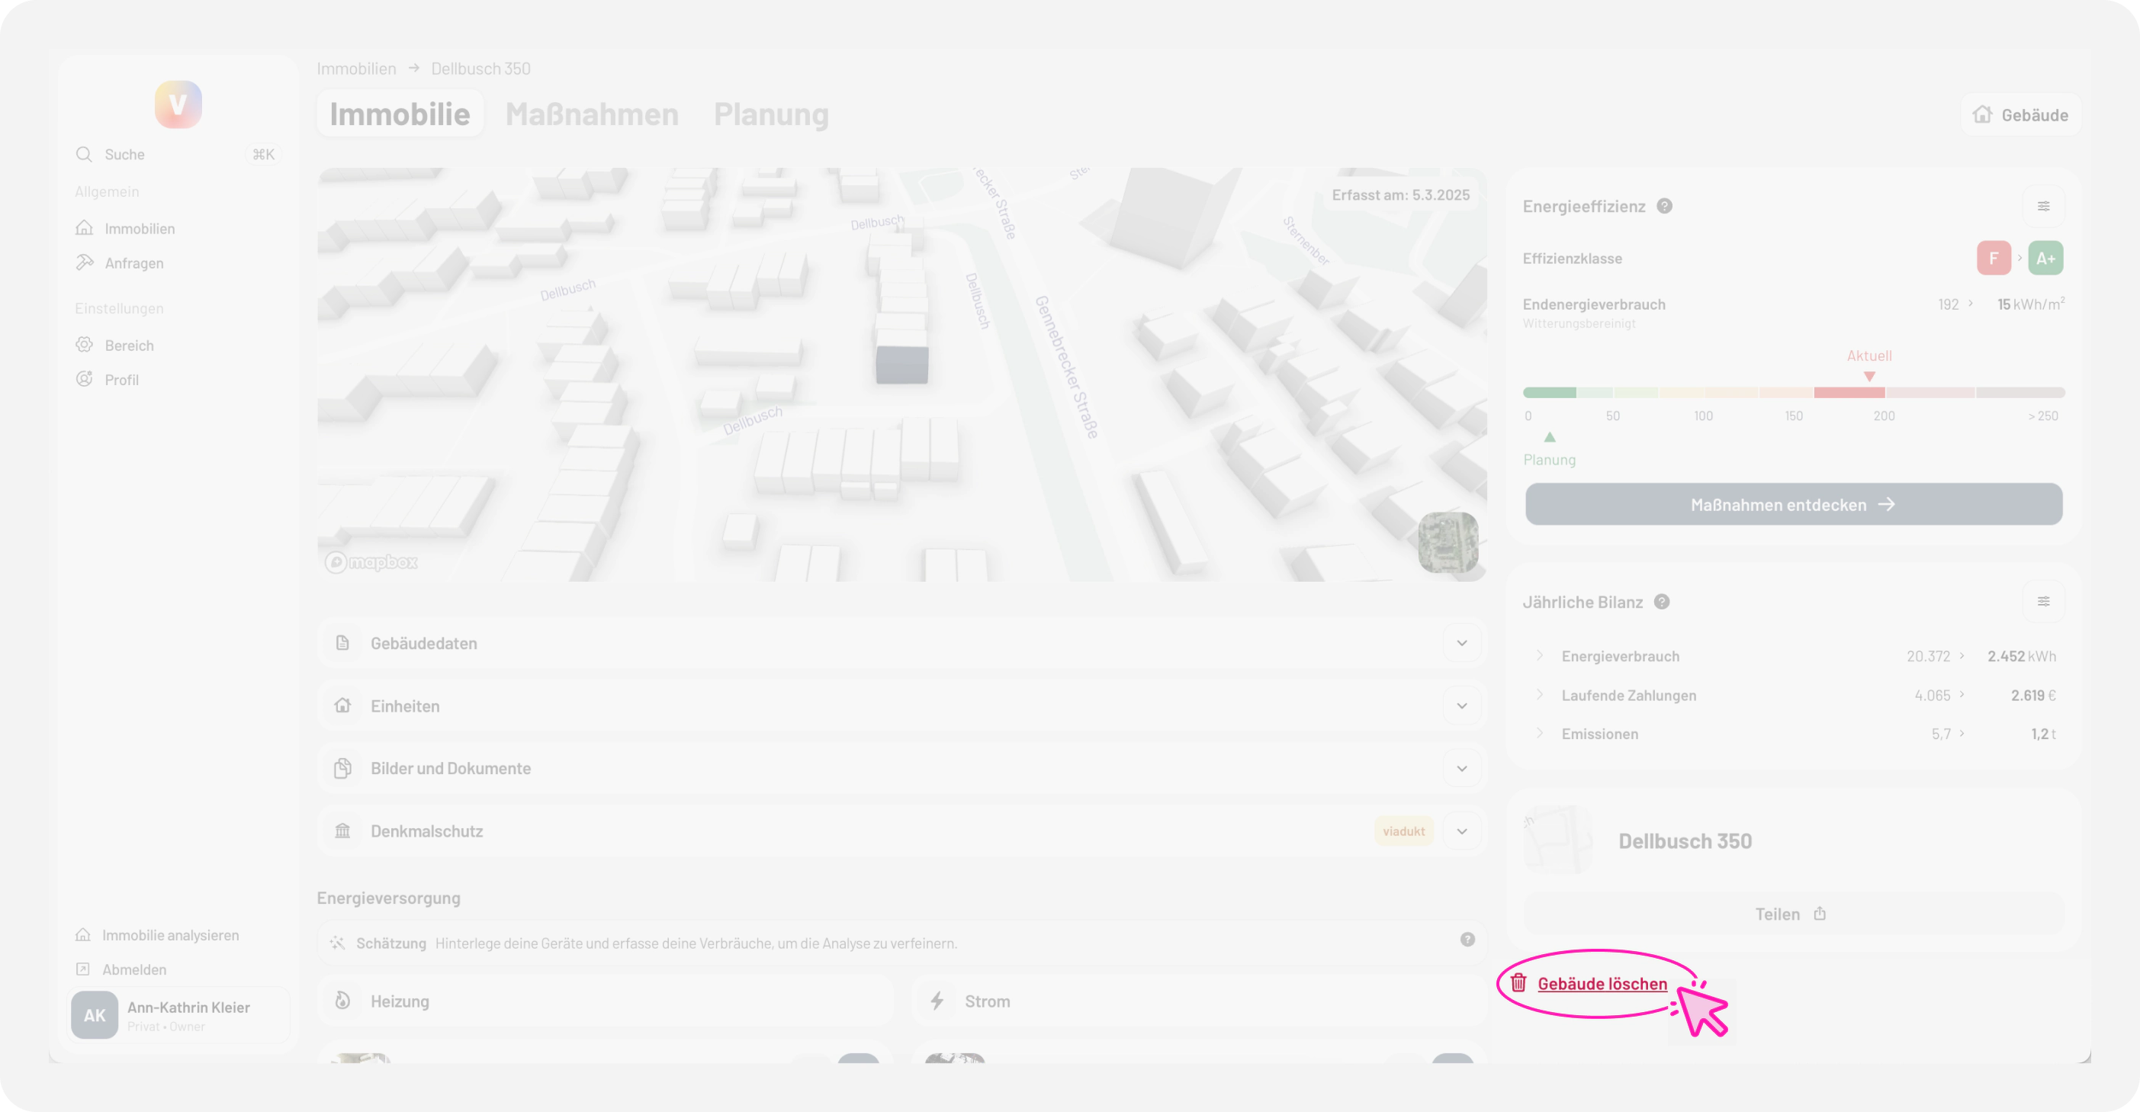Click the Maßnahmen entdecken button
Screen dimensions: 2140x1112
(1793, 504)
